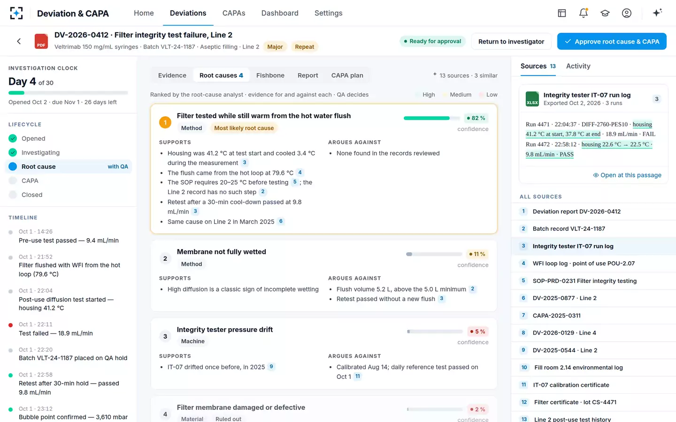Click citation badge 11 after Oct 1
676x422 pixels.
[358, 377]
